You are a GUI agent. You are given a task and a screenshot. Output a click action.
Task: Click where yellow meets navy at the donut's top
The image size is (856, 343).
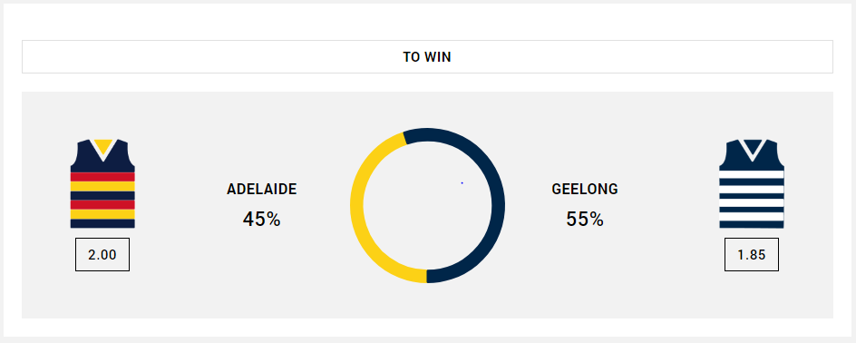(405, 138)
